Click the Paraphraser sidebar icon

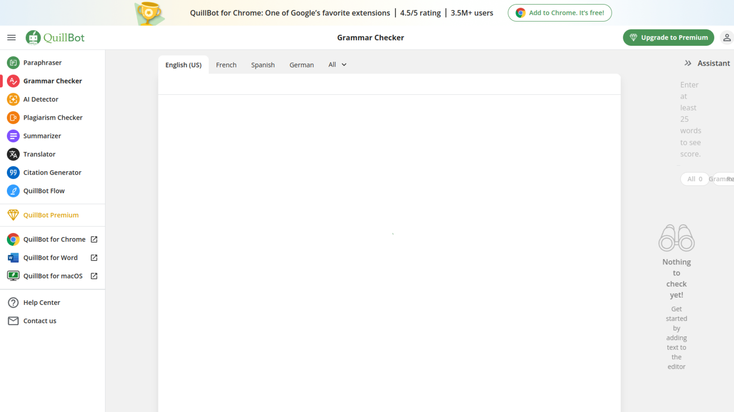click(13, 63)
